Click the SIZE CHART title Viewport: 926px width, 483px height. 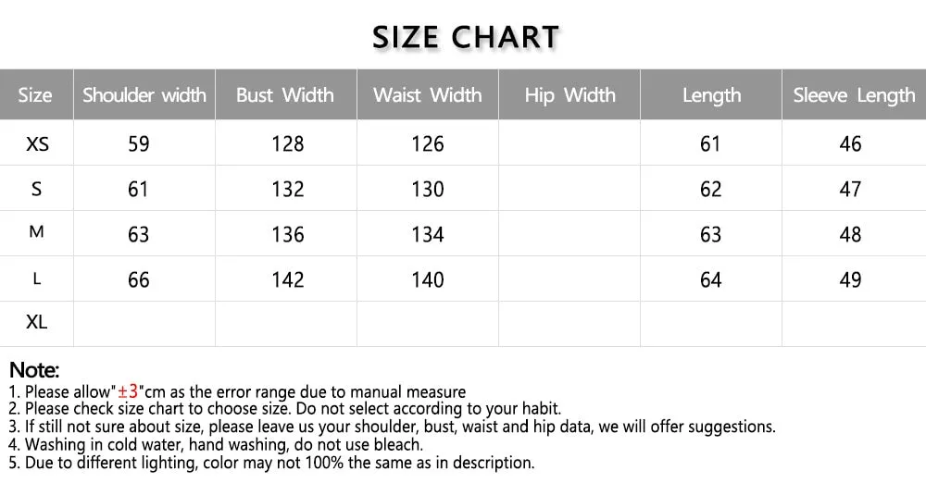[466, 37]
